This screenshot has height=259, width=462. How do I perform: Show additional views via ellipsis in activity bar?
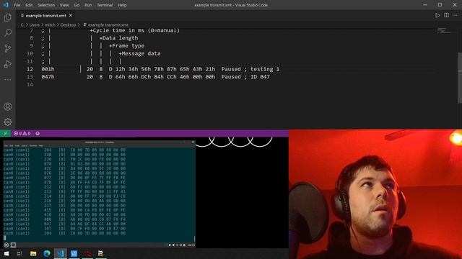pyautogui.click(x=8, y=79)
